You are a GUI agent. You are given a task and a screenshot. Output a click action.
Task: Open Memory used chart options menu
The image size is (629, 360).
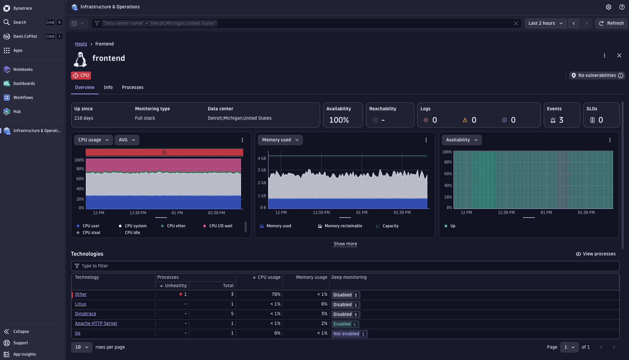pyautogui.click(x=426, y=140)
